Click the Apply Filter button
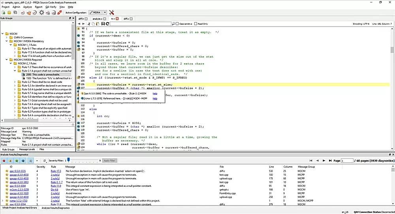The image size is (395, 214). pos(109,161)
